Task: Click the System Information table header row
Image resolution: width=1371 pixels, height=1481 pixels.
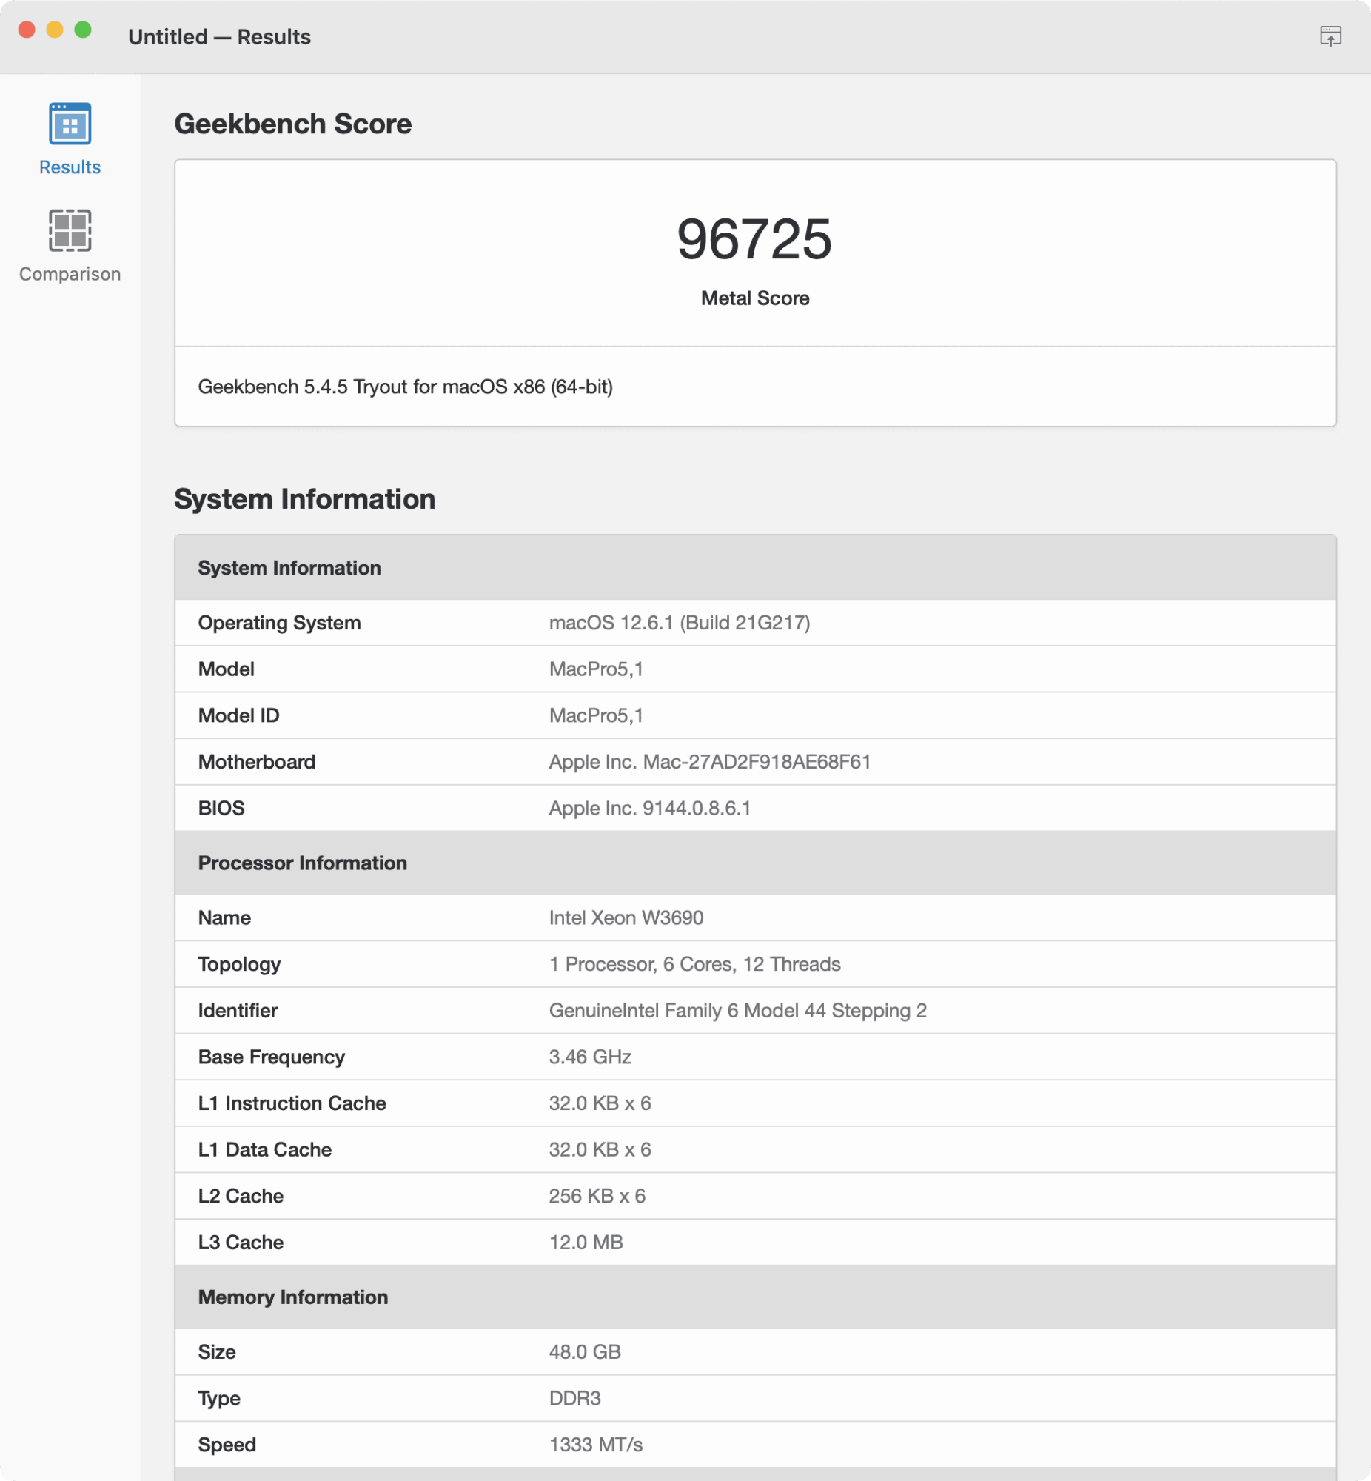Action: pos(755,568)
